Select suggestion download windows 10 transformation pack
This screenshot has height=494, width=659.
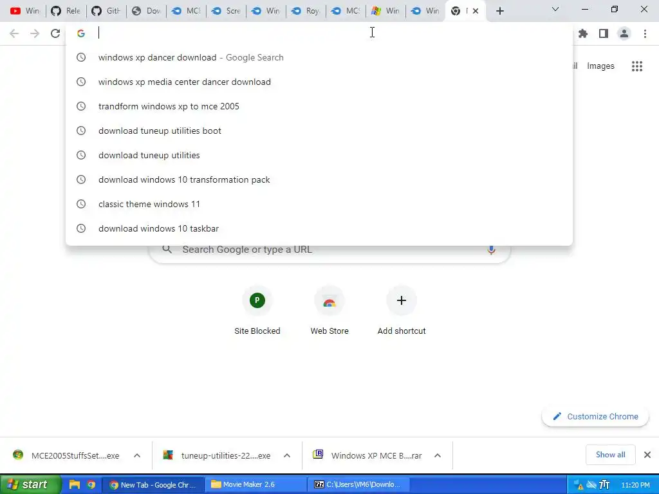319,179
